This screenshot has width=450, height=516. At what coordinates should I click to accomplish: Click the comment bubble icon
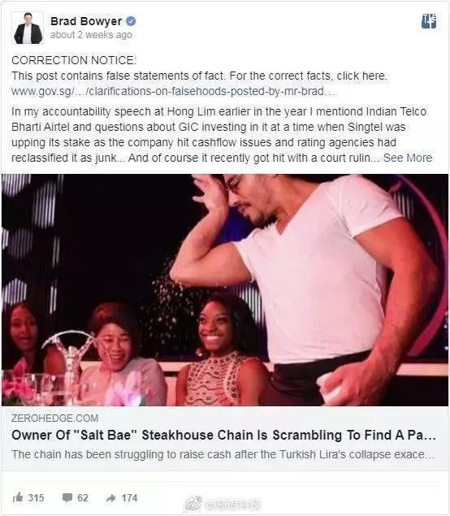67,497
